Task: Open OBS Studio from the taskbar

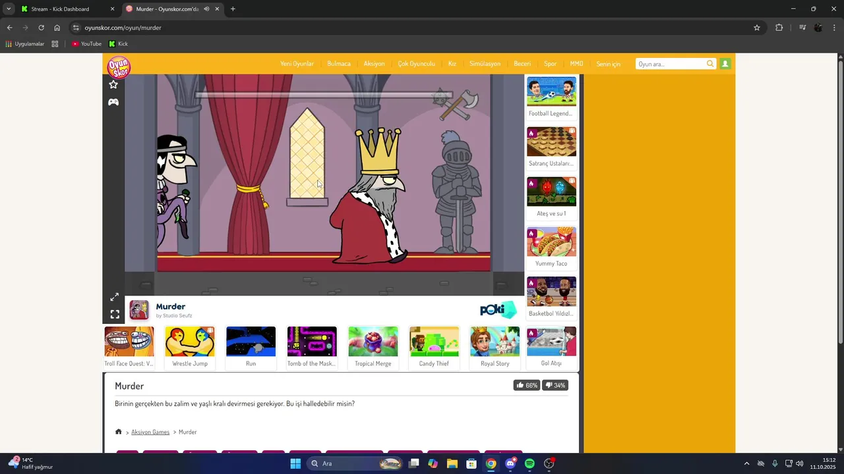Action: tap(549, 463)
